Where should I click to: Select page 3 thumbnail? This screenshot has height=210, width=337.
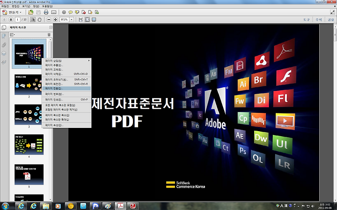(29, 114)
